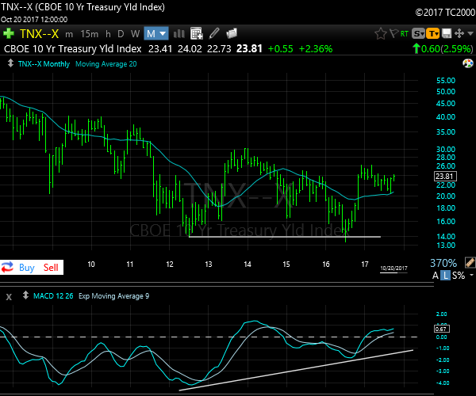Click the TNX--X ticker symbol field
The width and height of the screenshot is (476, 396).
point(39,33)
